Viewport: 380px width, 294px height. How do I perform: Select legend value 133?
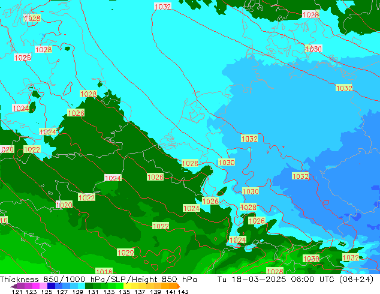[x=109, y=292]
